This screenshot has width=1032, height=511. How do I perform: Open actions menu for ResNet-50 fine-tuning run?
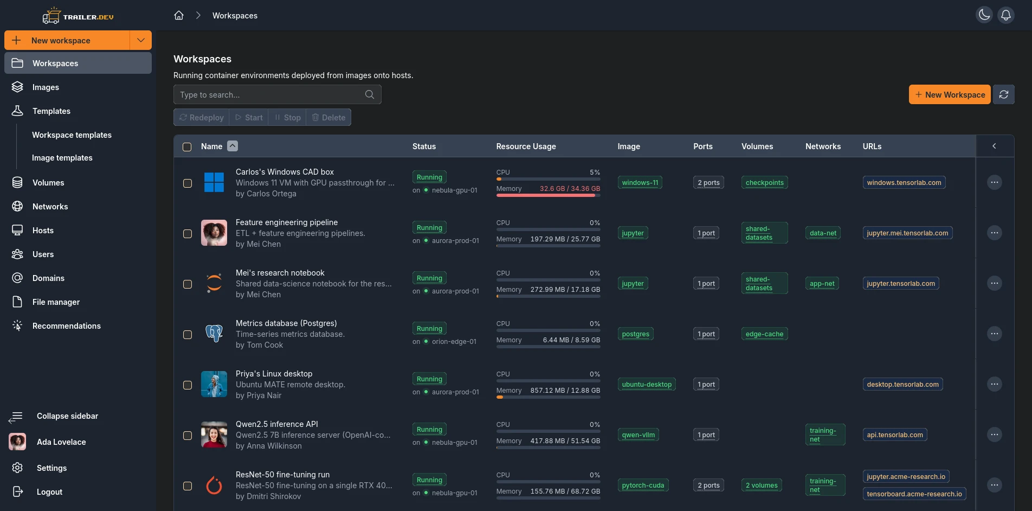pyautogui.click(x=995, y=485)
